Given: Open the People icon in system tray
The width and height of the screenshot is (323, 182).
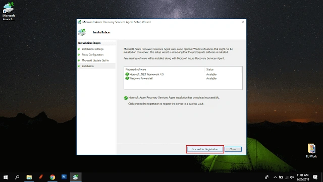Looking at the screenshot, I should (x=267, y=177).
